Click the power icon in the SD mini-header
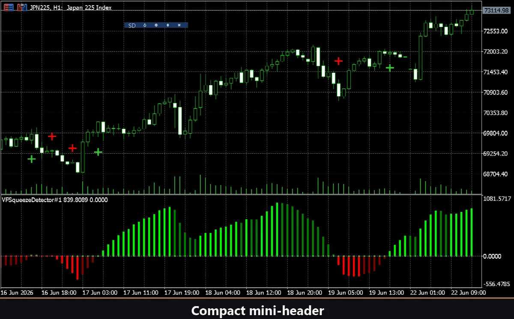The image size is (514, 319). 145,25
